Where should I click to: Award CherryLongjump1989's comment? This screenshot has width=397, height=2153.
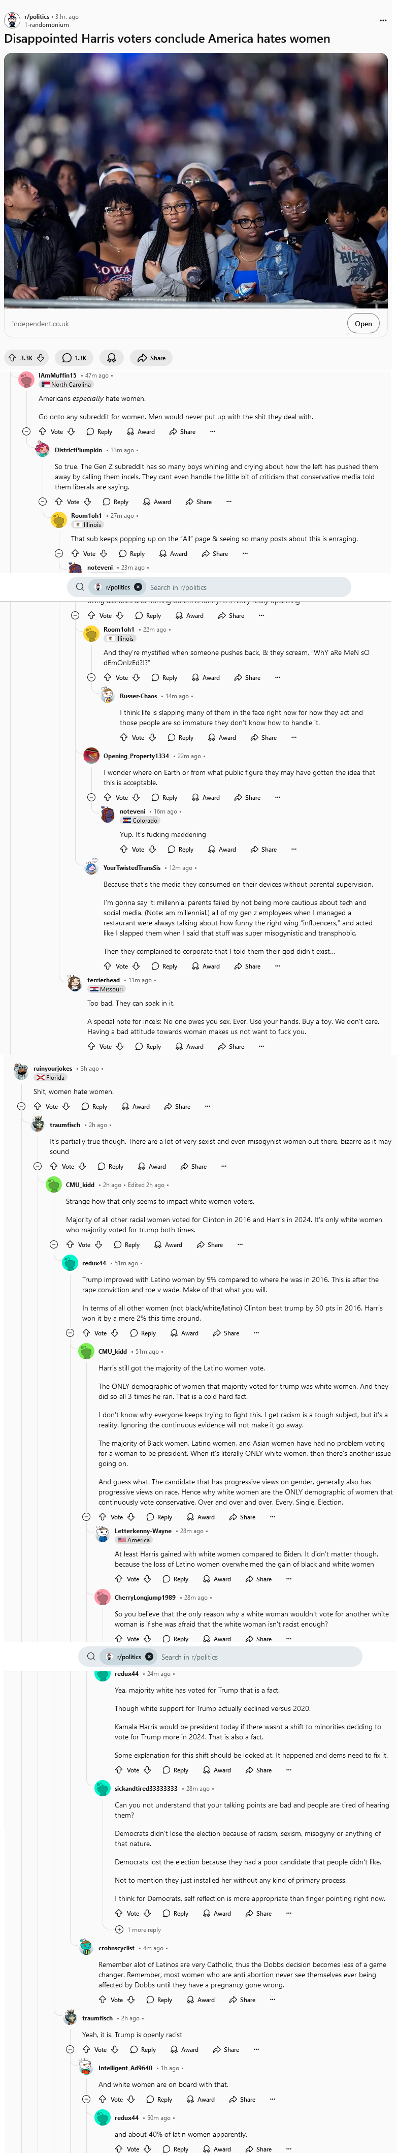pos(216,1639)
